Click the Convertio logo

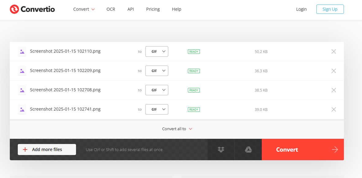click(32, 9)
